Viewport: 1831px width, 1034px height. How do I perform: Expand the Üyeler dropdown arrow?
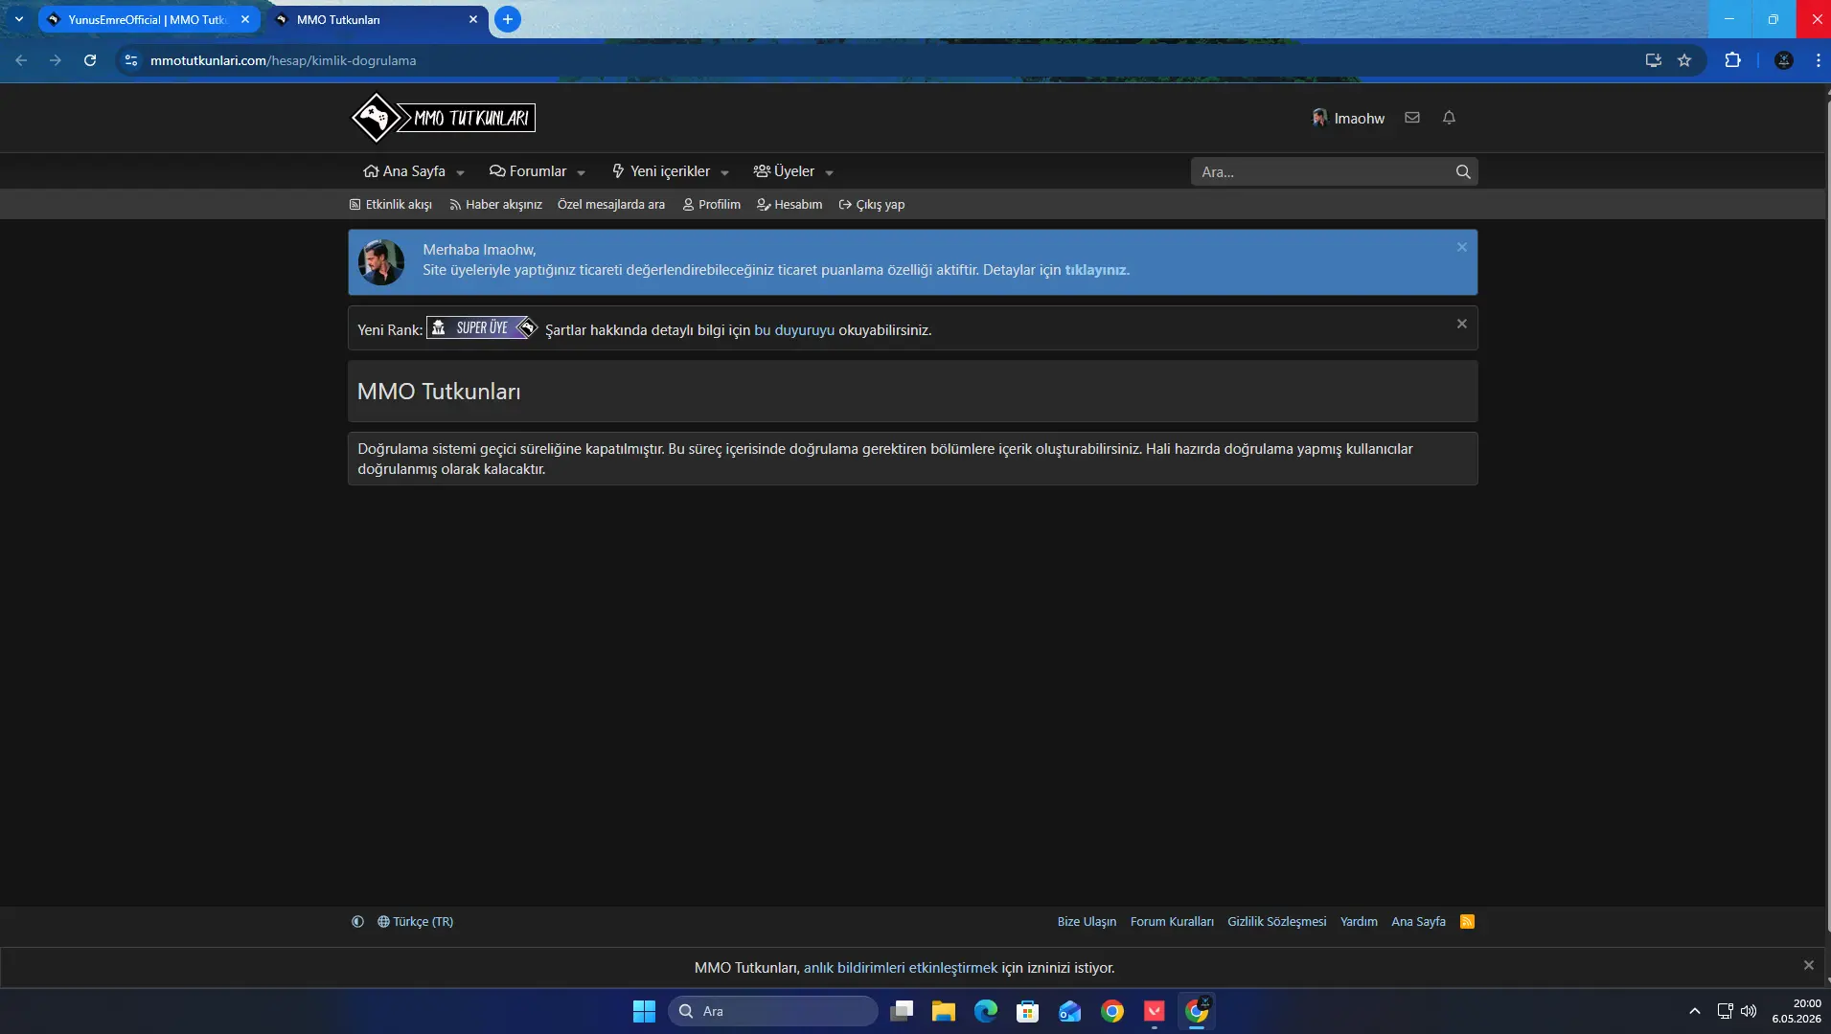click(x=830, y=173)
